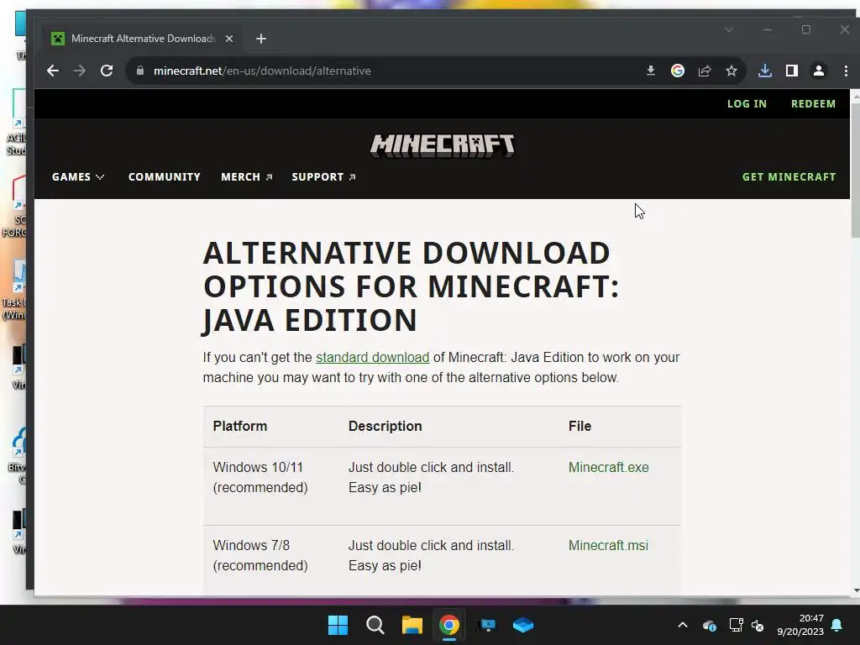
Task: Open the Chrome three-dot menu
Action: [846, 71]
